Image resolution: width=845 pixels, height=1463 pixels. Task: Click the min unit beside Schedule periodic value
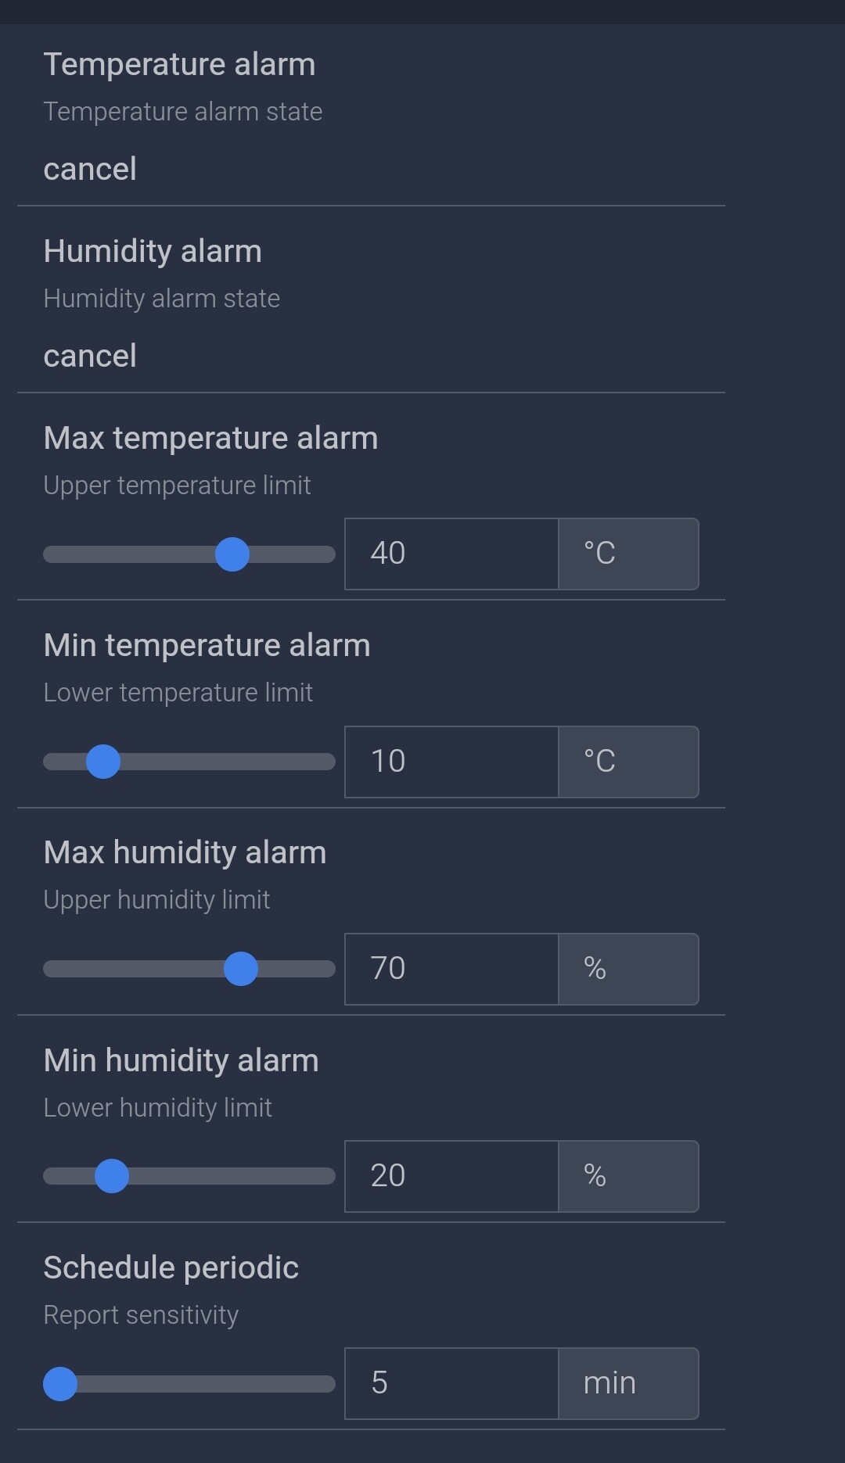(x=628, y=1383)
